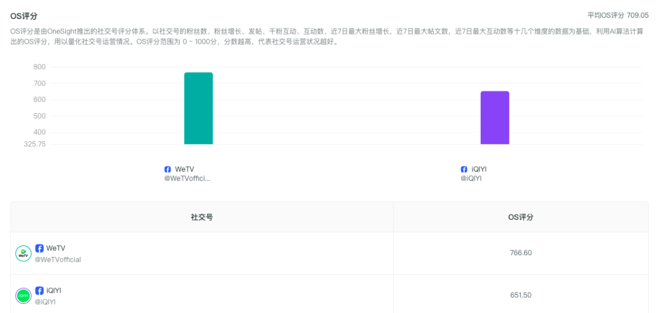This screenshot has width=658, height=313.
Task: Select @iQIYI handle under the chart
Action: coord(471,179)
